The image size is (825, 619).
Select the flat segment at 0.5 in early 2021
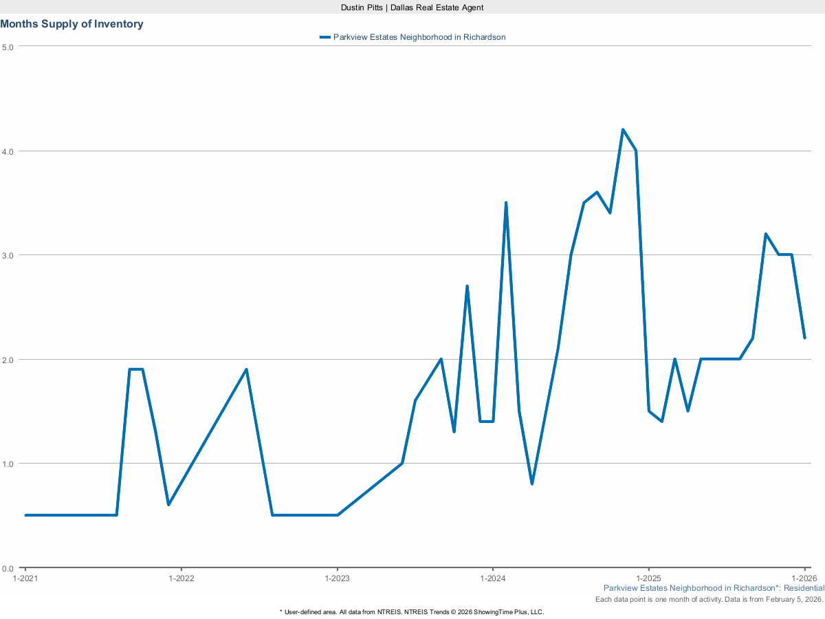pos(69,514)
